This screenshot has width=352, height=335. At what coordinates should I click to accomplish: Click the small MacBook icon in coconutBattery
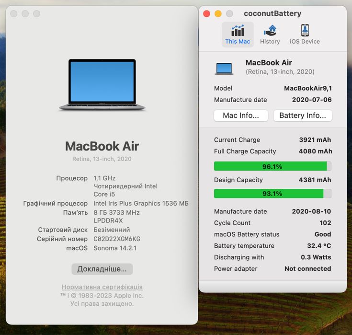click(224, 69)
